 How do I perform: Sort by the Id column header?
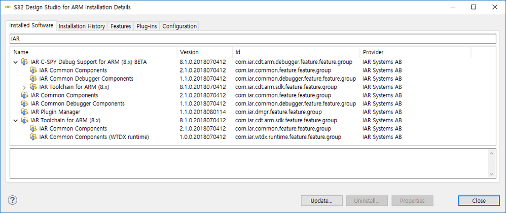click(296, 52)
